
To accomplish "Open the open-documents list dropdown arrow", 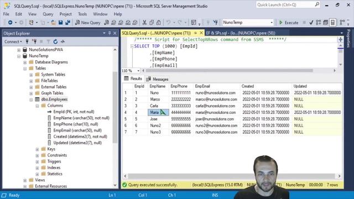I will [x=341, y=33].
